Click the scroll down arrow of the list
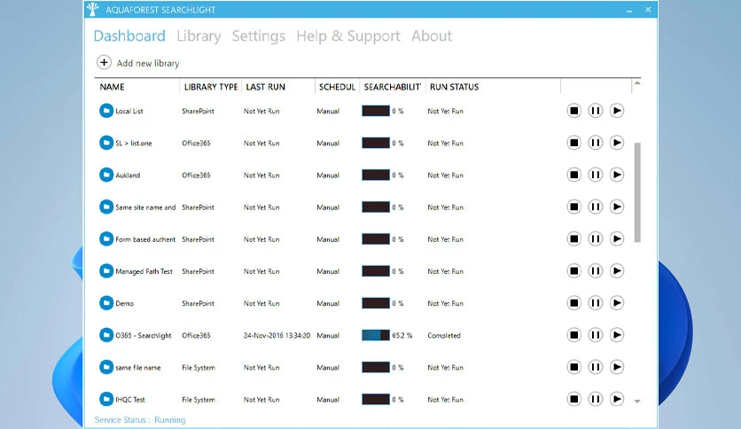This screenshot has height=429, width=741. click(x=637, y=402)
